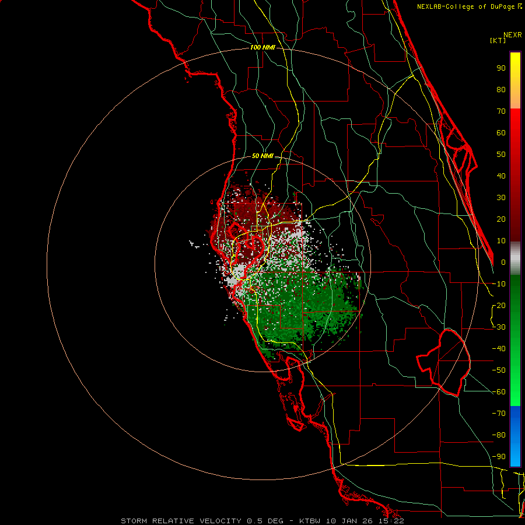Screen dimensions: 525x525
Task: Click the positive 60 value on the velocity scale
Action: (x=501, y=133)
